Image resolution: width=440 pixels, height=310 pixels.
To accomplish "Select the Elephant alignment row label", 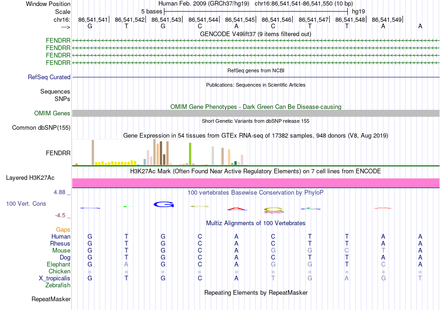I will [x=58, y=264].
